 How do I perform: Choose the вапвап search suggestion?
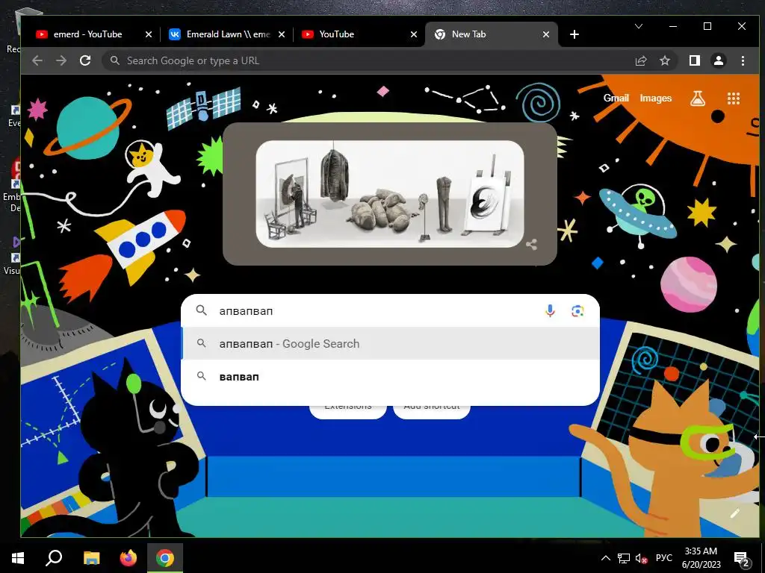tap(390, 377)
